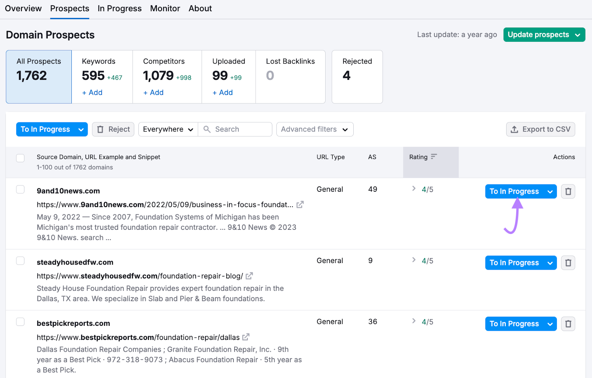Select the steadyhousedfw.com checkbox
The width and height of the screenshot is (592, 378).
click(20, 260)
